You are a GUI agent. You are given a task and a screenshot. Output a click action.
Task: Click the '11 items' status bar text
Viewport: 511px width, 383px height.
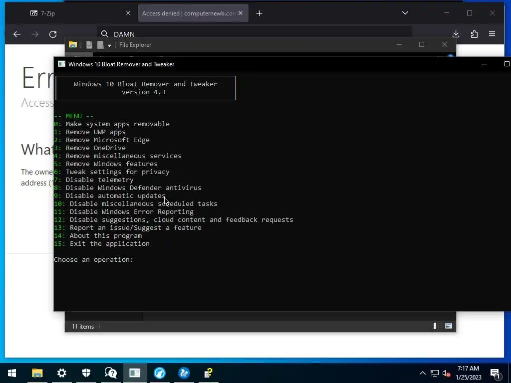pos(83,326)
